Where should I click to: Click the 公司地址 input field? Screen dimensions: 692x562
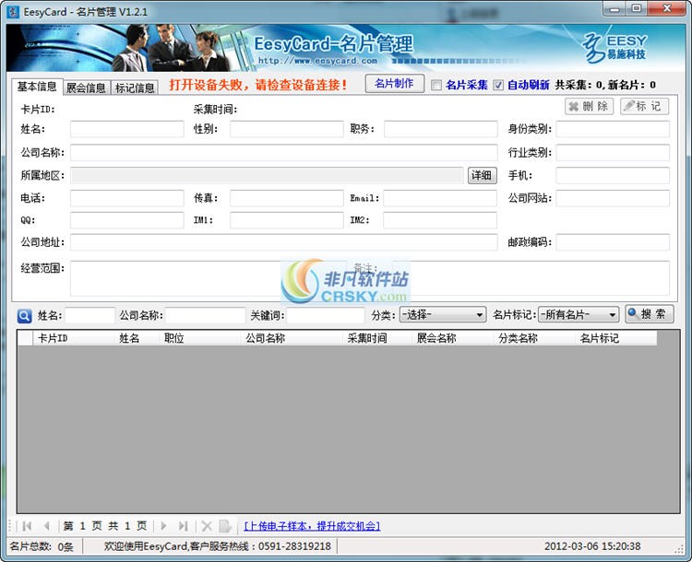tap(284, 242)
